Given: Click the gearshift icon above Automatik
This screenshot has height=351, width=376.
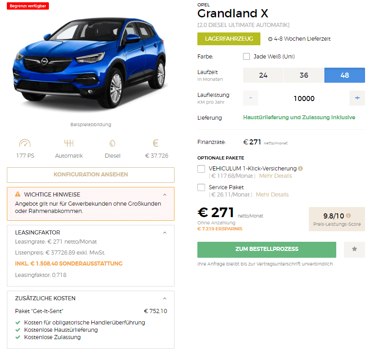Looking at the screenshot, I should 69,143.
